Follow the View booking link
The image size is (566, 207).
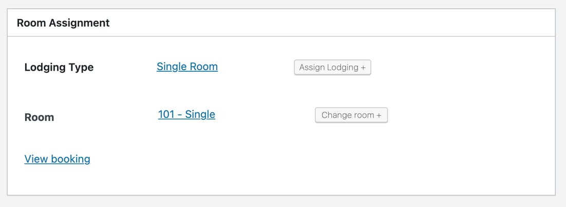(57, 159)
